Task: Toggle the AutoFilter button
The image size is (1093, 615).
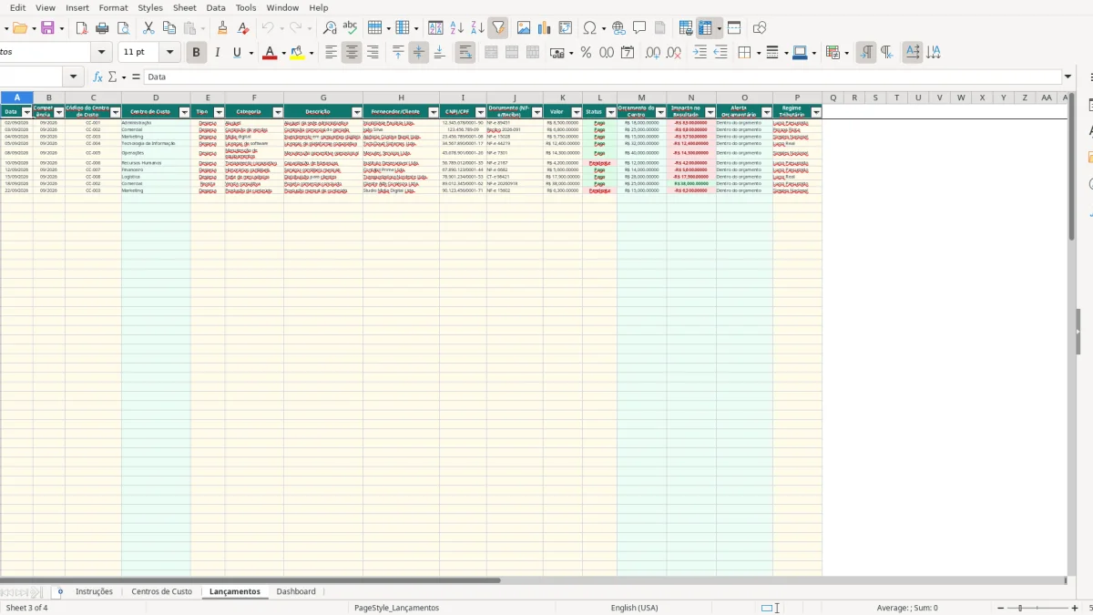Action: click(497, 28)
